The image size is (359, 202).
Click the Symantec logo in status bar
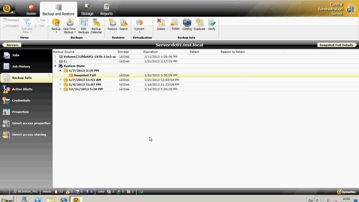pyautogui.click(x=347, y=192)
